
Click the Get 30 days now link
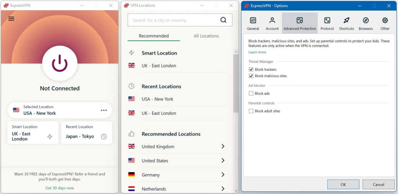[59, 188]
